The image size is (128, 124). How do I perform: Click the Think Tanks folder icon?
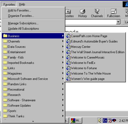(5, 116)
